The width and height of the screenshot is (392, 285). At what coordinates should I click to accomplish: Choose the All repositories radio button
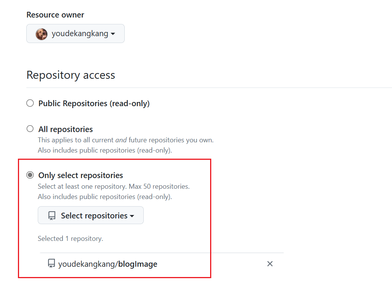click(30, 129)
